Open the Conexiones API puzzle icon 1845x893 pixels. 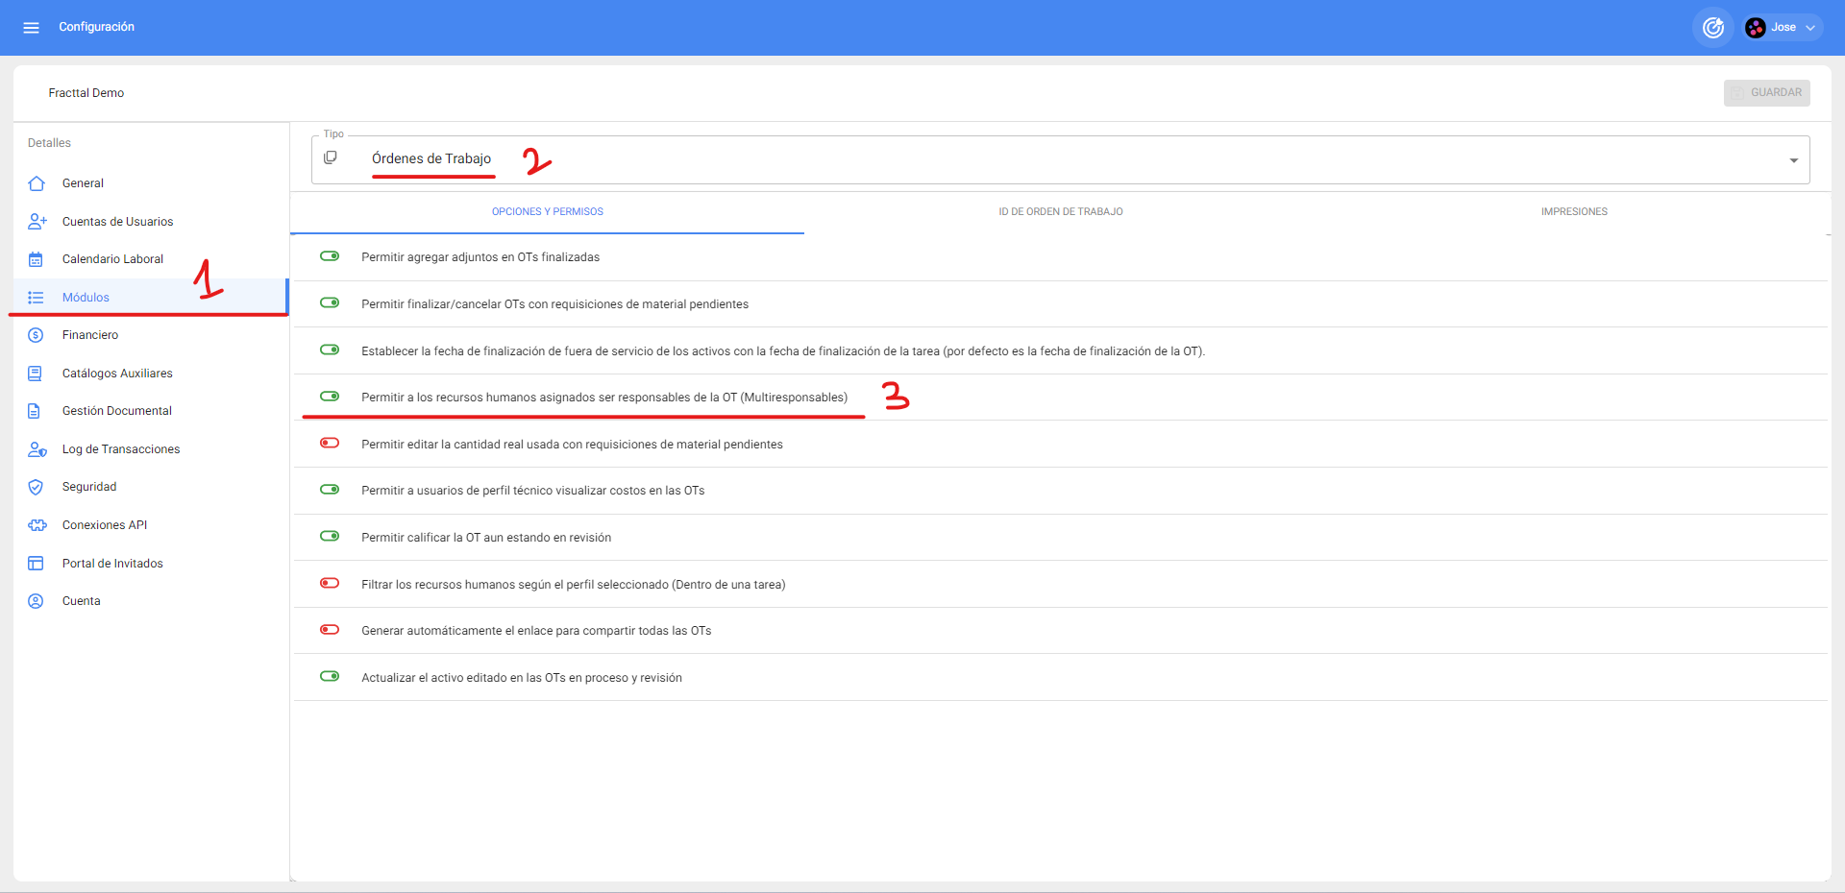[37, 525]
